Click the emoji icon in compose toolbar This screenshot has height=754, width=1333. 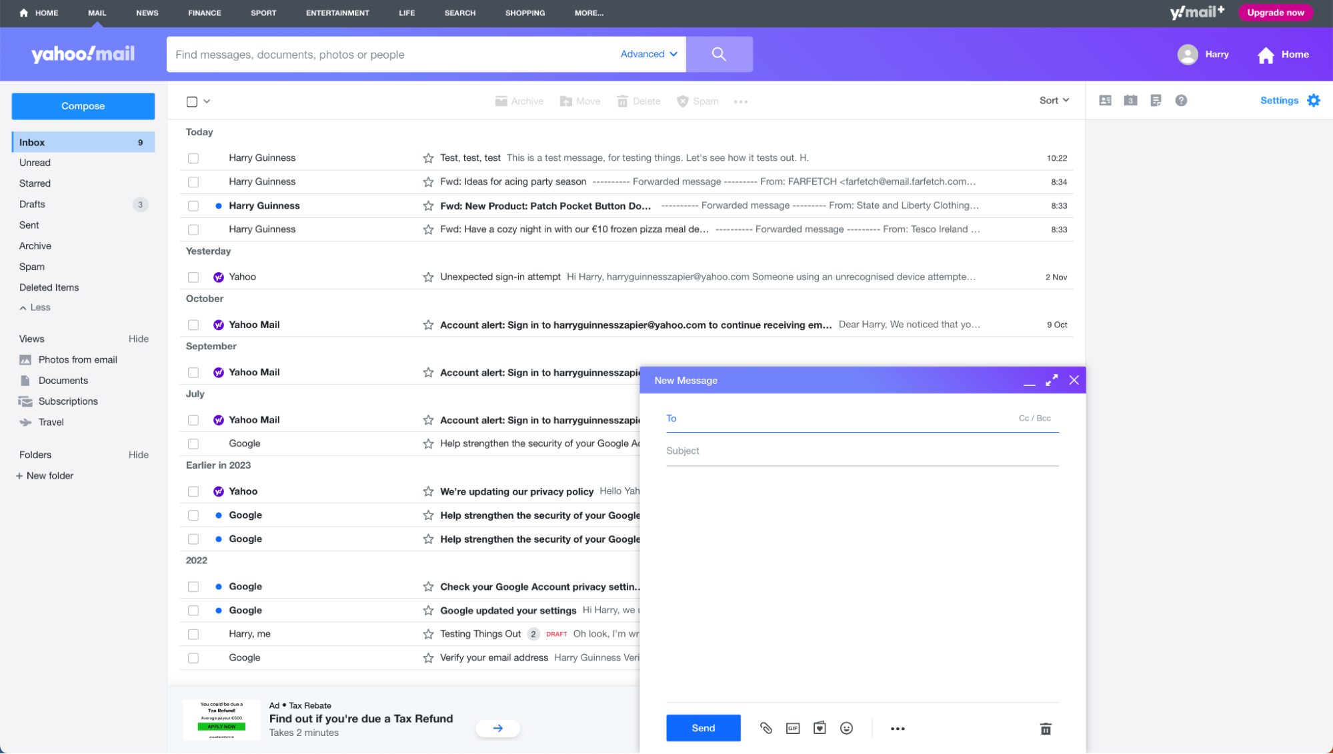(x=846, y=729)
